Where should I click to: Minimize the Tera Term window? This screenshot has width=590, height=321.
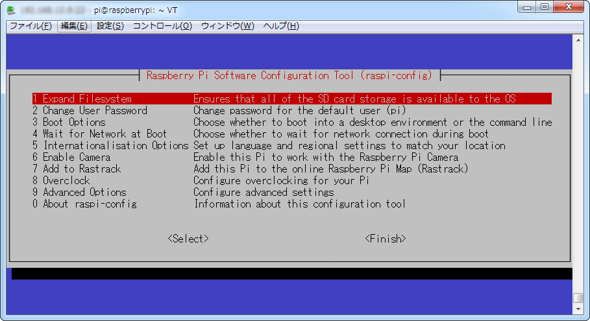pos(527,6)
